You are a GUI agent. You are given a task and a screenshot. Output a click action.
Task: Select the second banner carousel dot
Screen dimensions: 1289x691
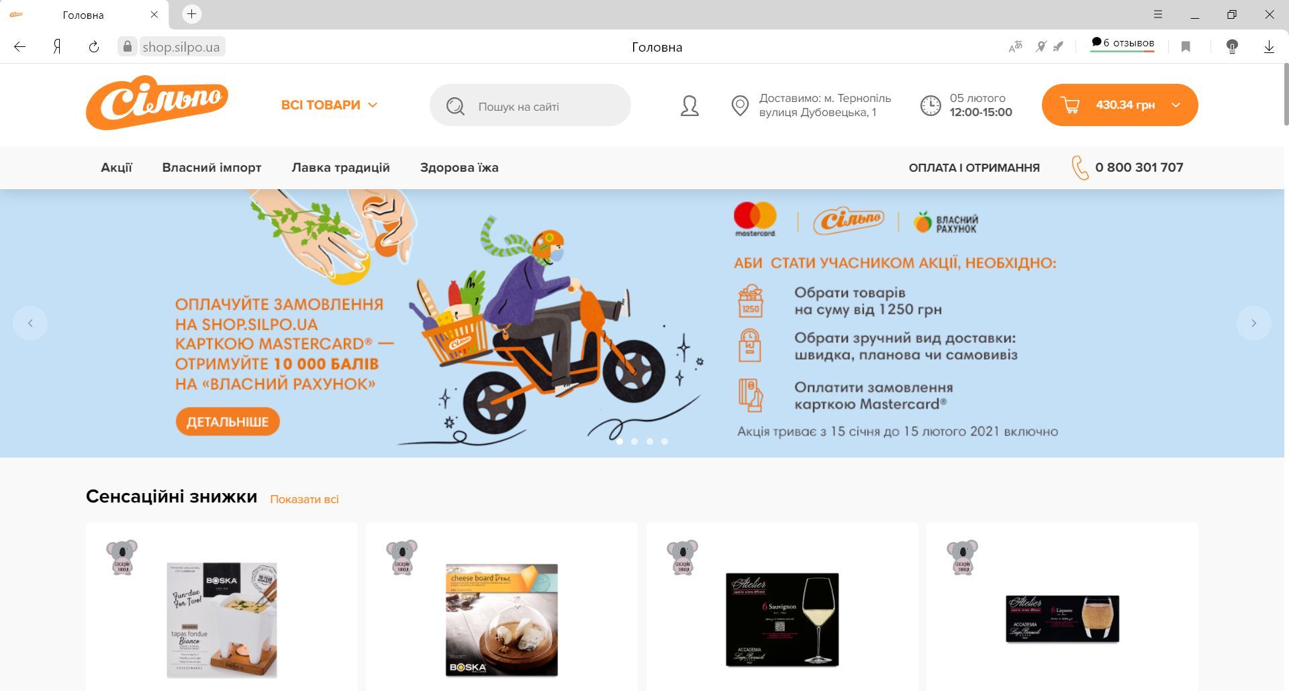634,441
